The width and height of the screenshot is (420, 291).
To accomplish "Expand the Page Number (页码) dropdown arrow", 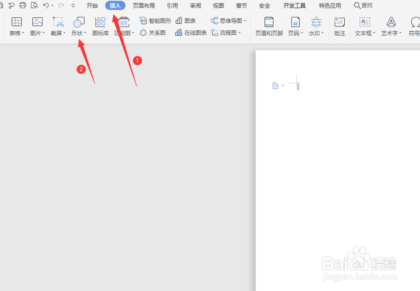I will [301, 33].
